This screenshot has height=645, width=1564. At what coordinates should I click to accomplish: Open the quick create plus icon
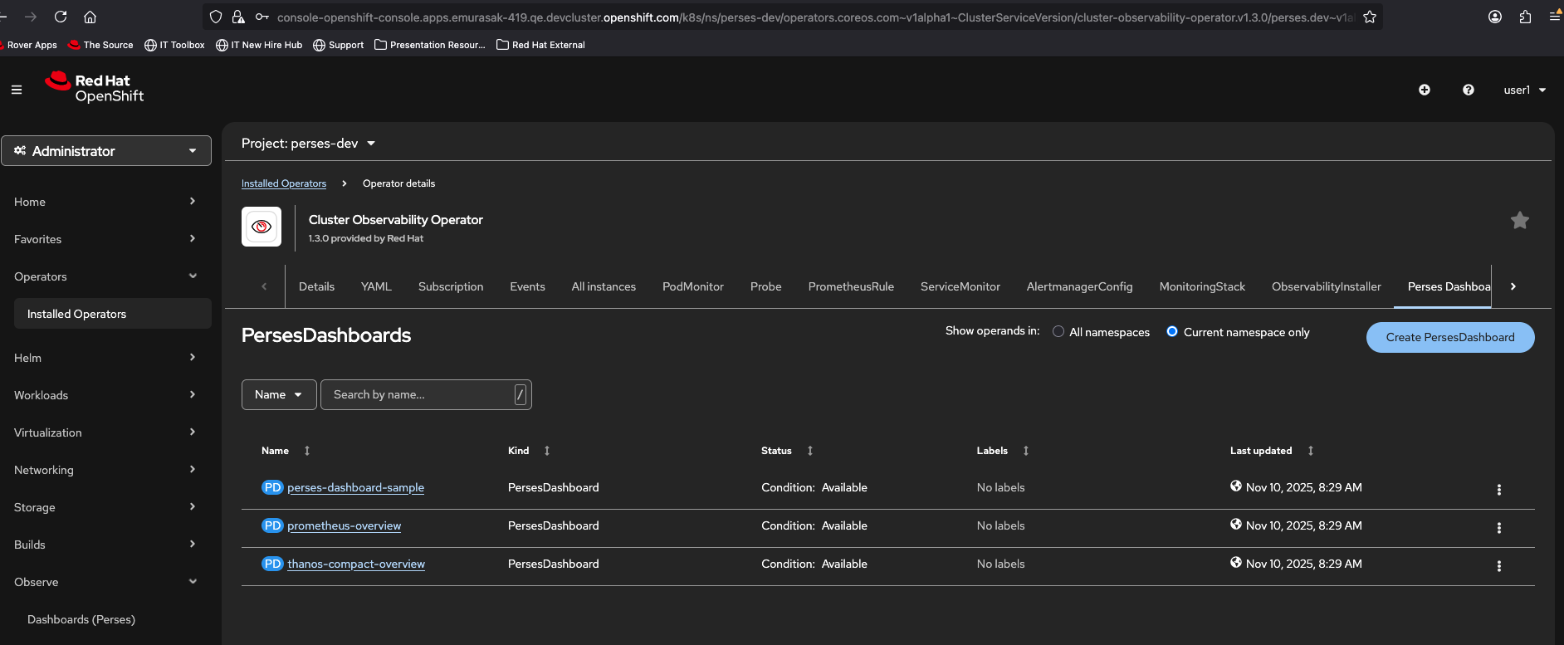click(x=1424, y=90)
